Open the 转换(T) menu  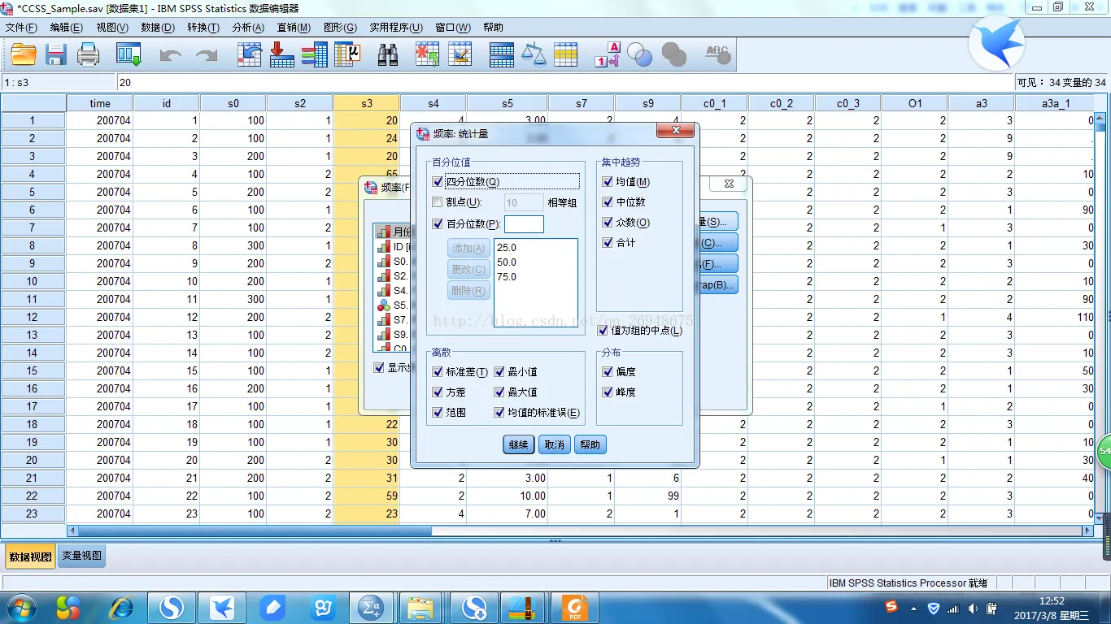pos(203,28)
